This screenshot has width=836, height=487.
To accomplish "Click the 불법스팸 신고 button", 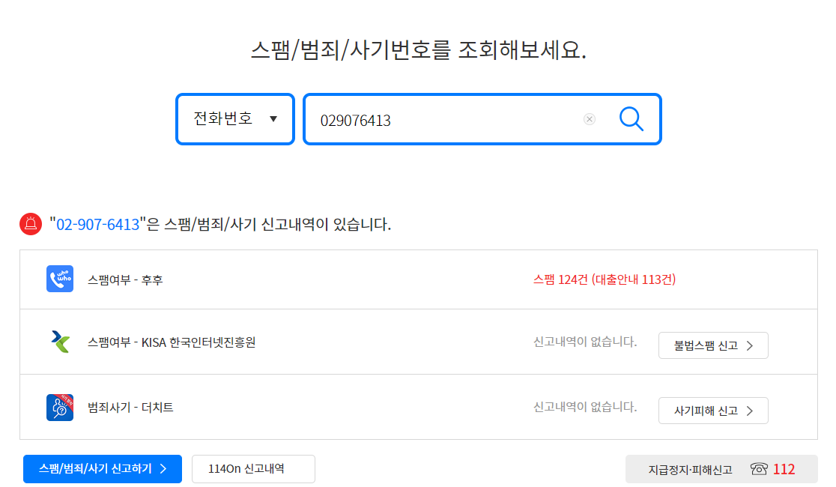I will click(x=713, y=345).
